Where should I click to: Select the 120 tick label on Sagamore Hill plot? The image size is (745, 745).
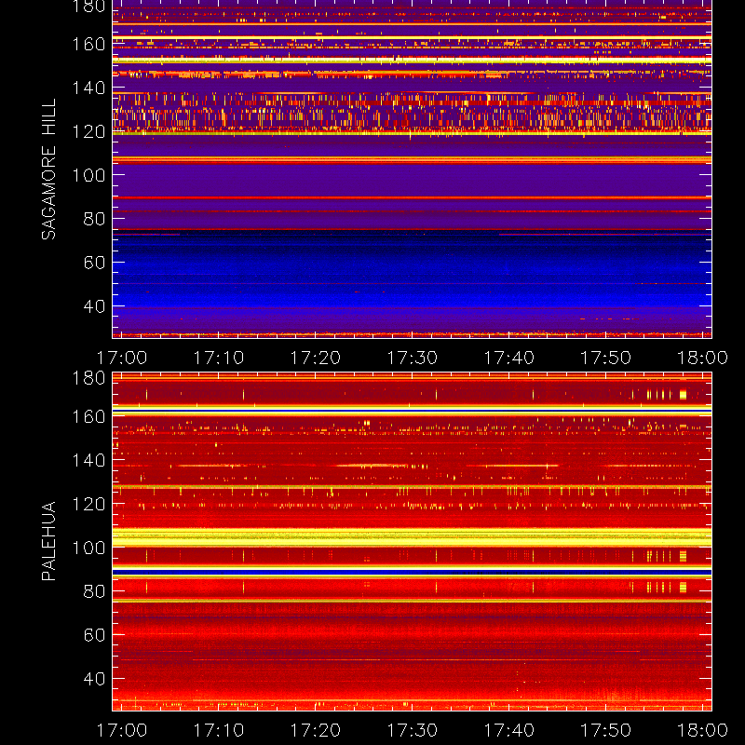[88, 131]
